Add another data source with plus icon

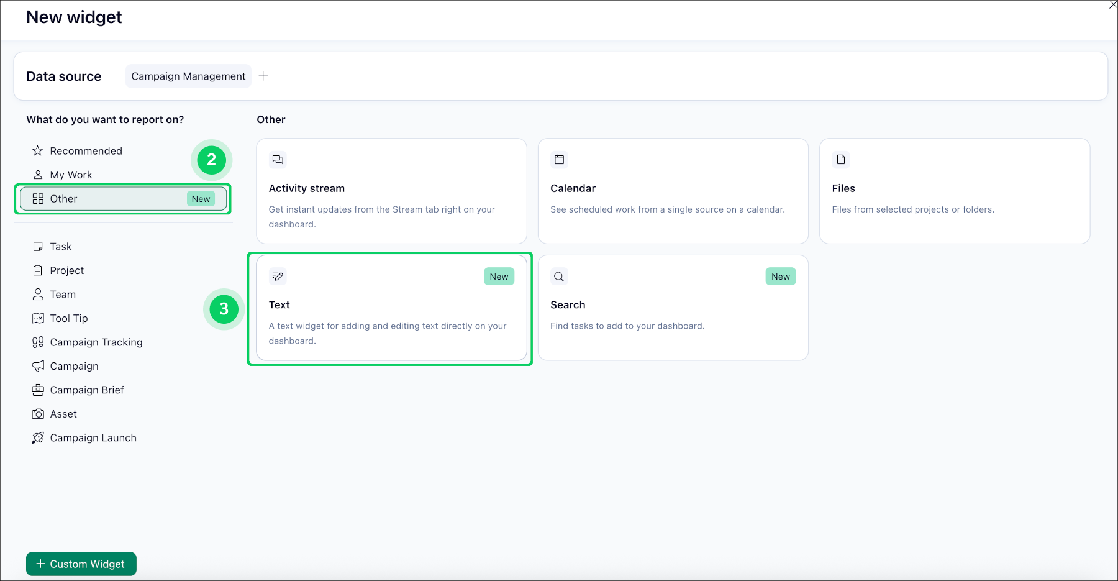(263, 76)
